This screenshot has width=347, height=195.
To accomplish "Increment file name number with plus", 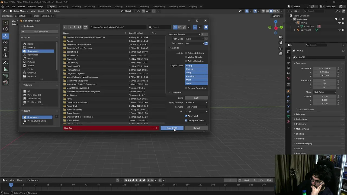I will (x=156, y=128).
